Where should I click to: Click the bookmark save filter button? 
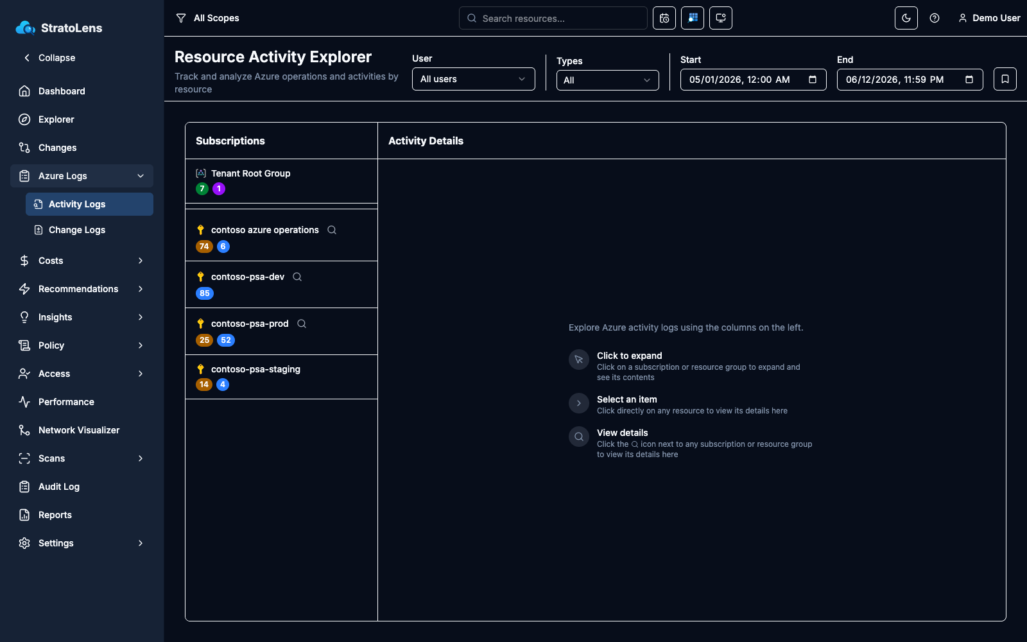(1005, 79)
